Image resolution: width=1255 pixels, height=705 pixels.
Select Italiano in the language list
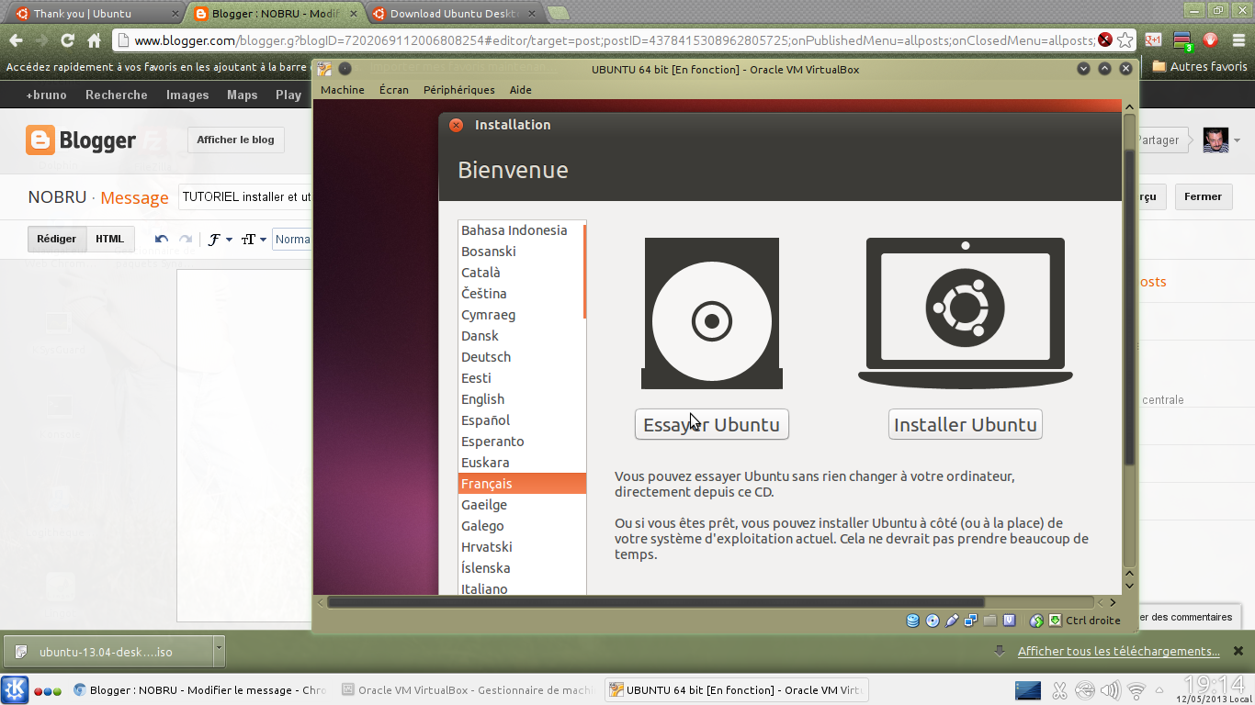coord(522,588)
